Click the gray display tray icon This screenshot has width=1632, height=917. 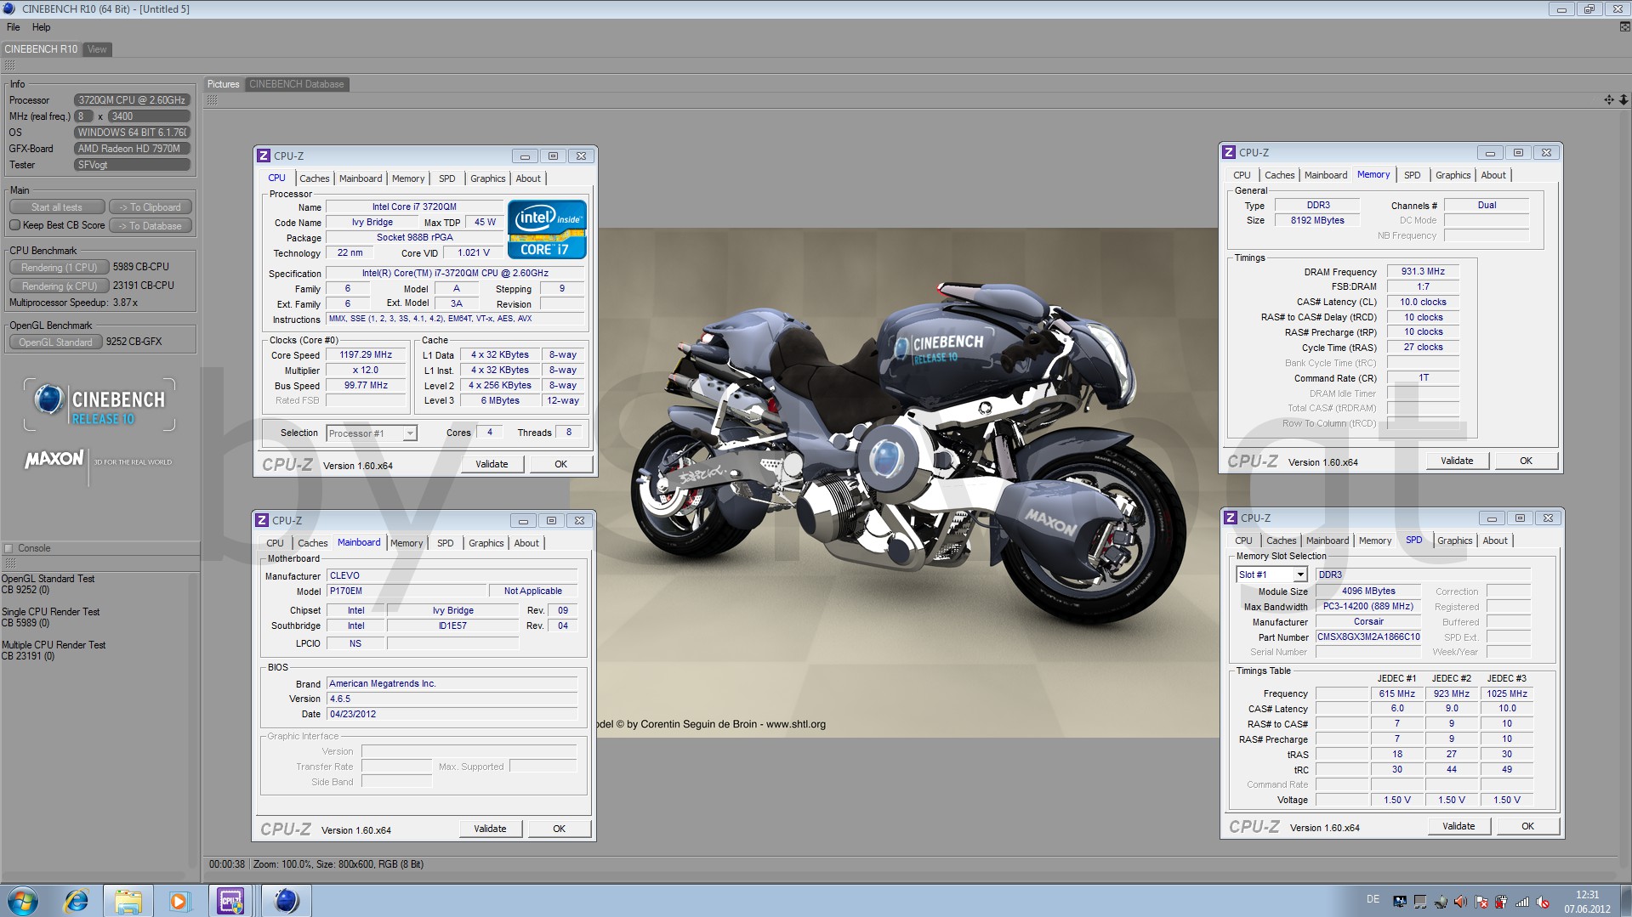coord(1419,902)
